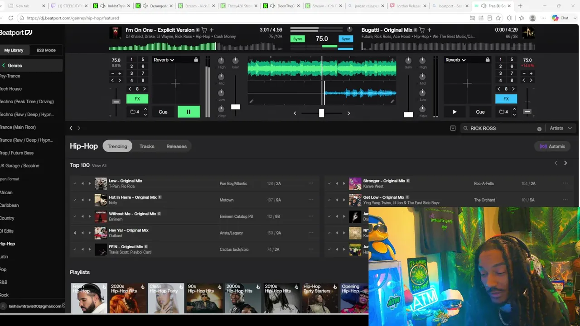580x326 pixels.
Task: Toggle the left deck Sync button
Action: (297, 39)
